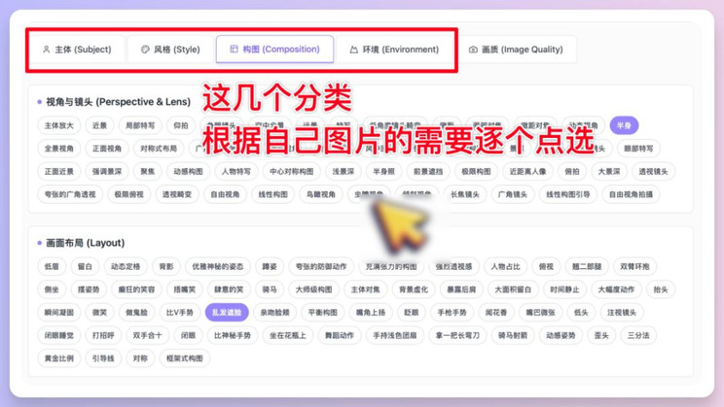Select the 三分法 tag
Viewport: 724px width, 407px height.
638,335
